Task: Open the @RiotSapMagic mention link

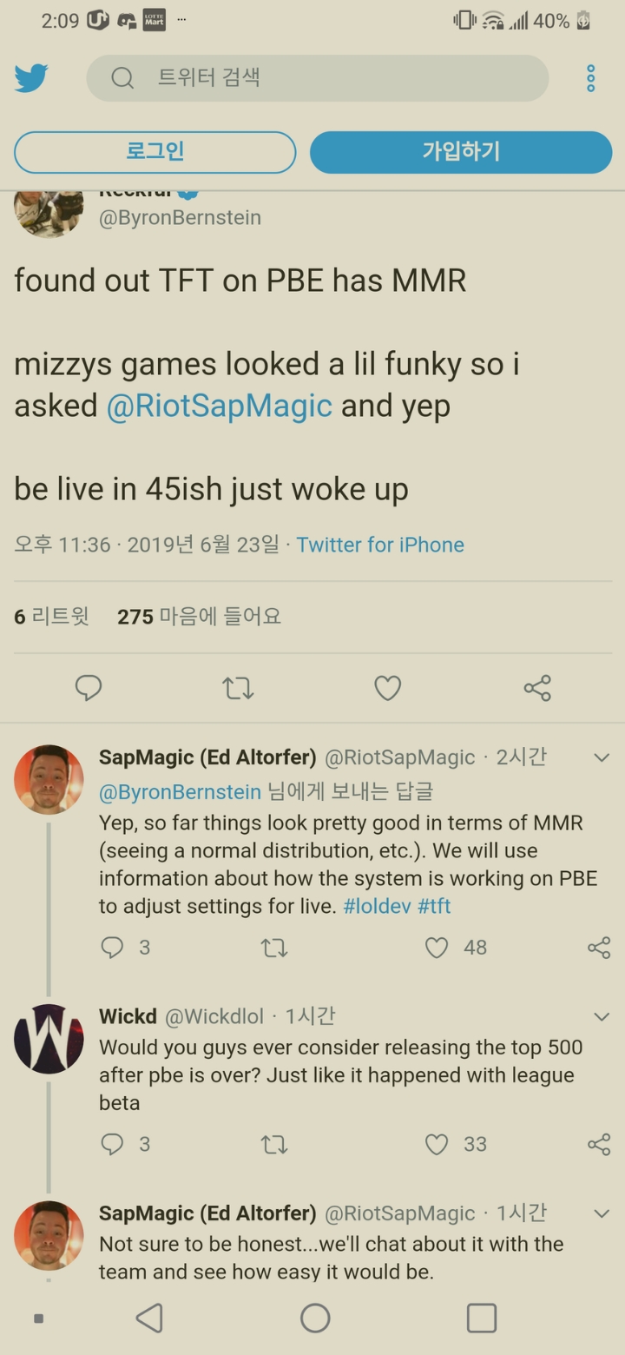Action: tap(219, 406)
